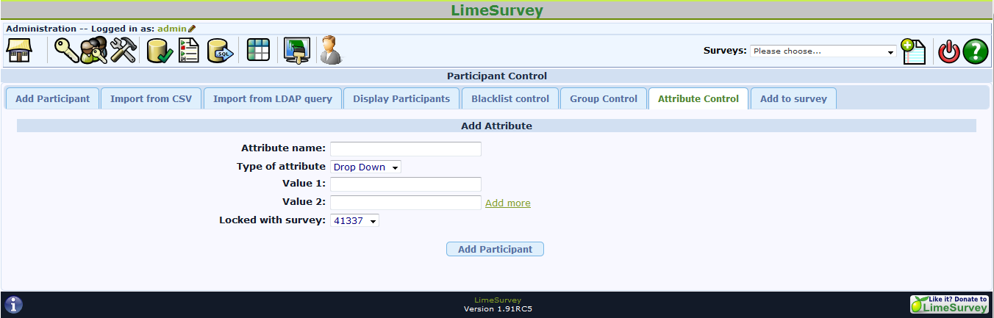The width and height of the screenshot is (994, 318).
Task: Click the pencil edit icon beside admin
Action: (x=192, y=29)
